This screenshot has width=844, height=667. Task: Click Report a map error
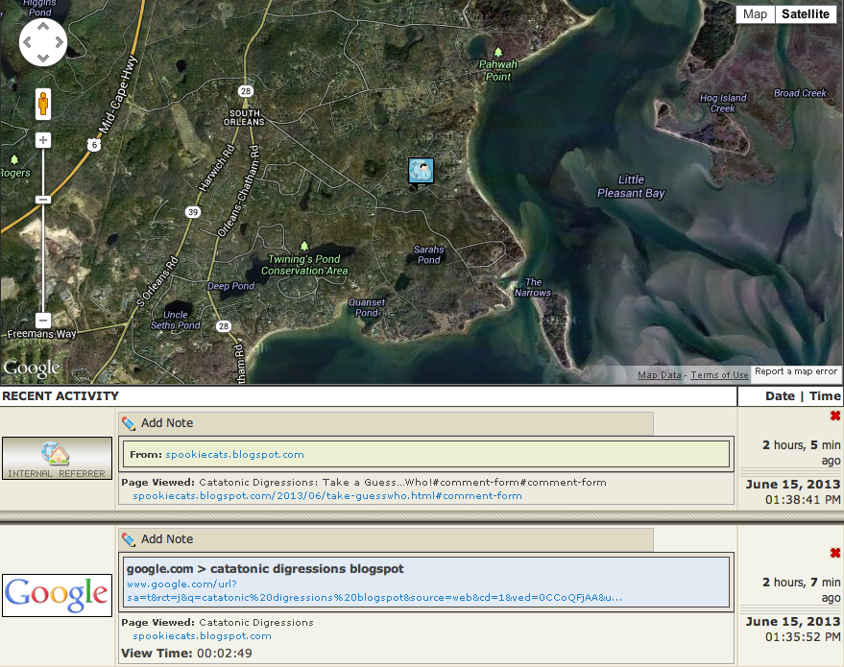click(x=796, y=371)
